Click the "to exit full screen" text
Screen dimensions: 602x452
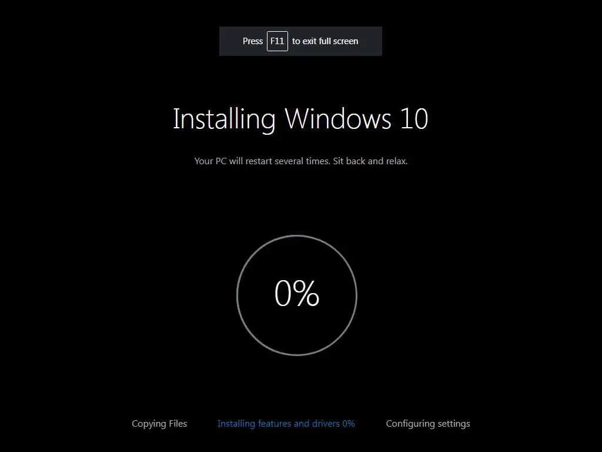[325, 41]
